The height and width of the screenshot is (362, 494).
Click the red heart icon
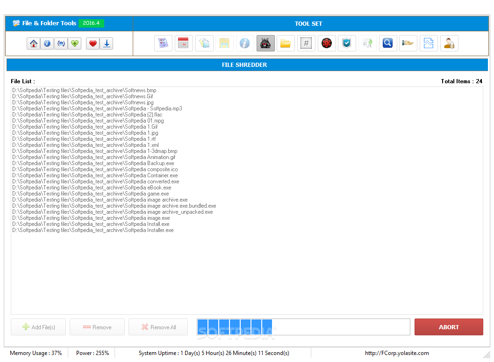pyautogui.click(x=93, y=43)
